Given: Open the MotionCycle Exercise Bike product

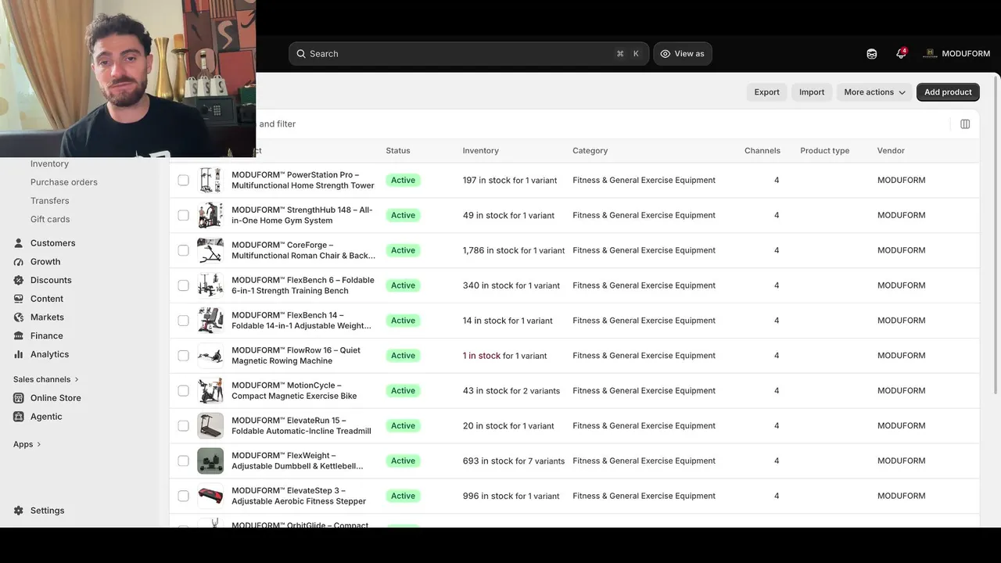Looking at the screenshot, I should tap(294, 391).
